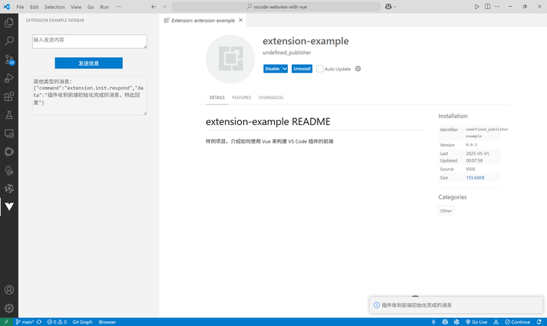Open the Selection menu
This screenshot has width=547, height=326.
coord(55,7)
